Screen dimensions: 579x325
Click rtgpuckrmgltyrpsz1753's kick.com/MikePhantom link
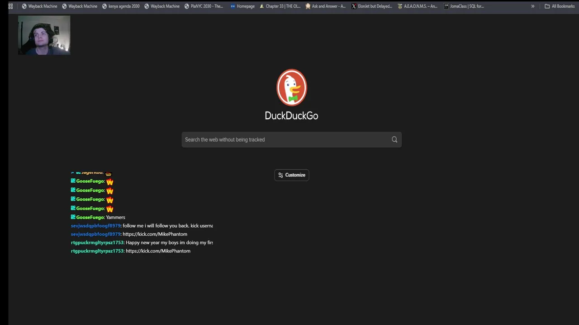pos(158,251)
